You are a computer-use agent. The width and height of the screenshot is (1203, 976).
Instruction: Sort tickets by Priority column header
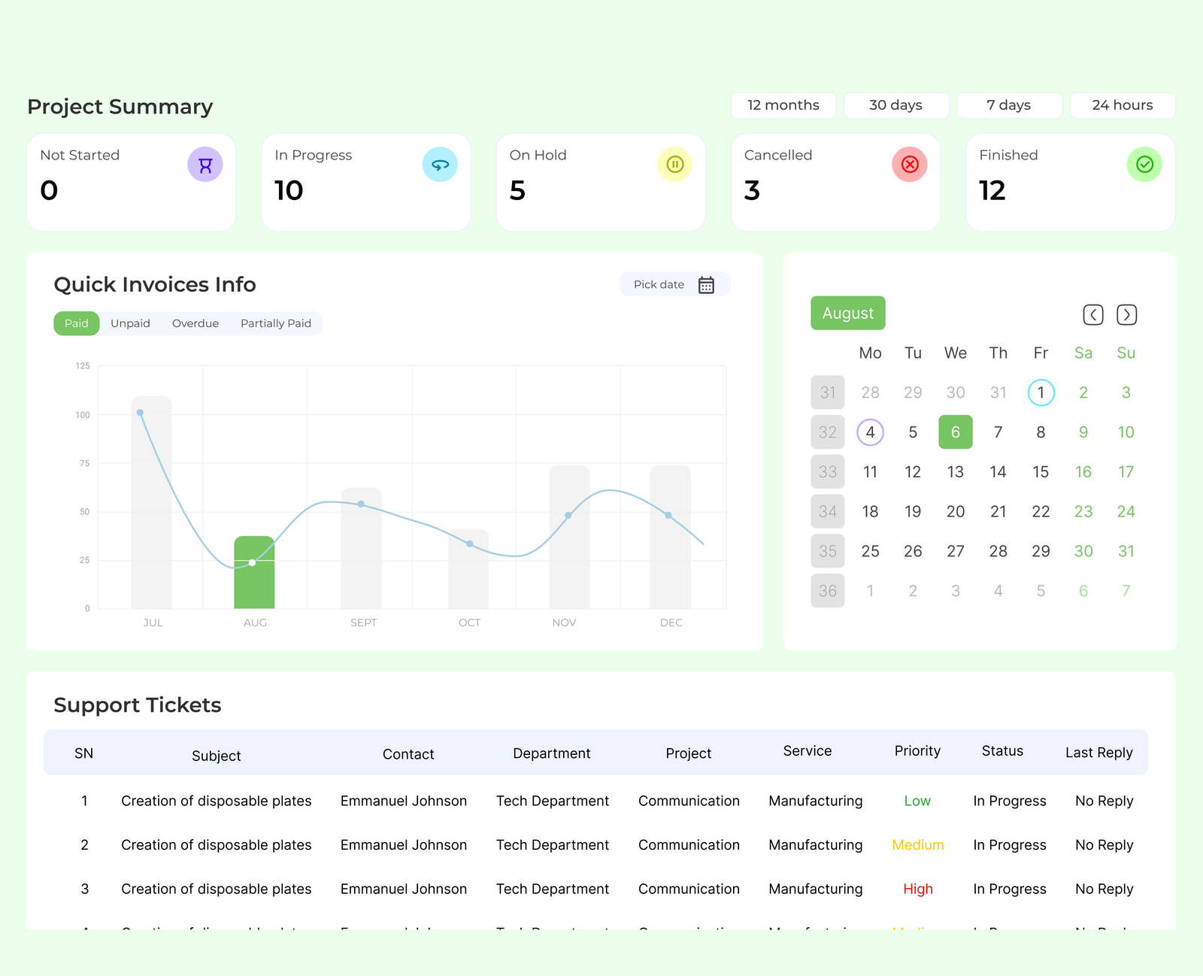tap(917, 751)
